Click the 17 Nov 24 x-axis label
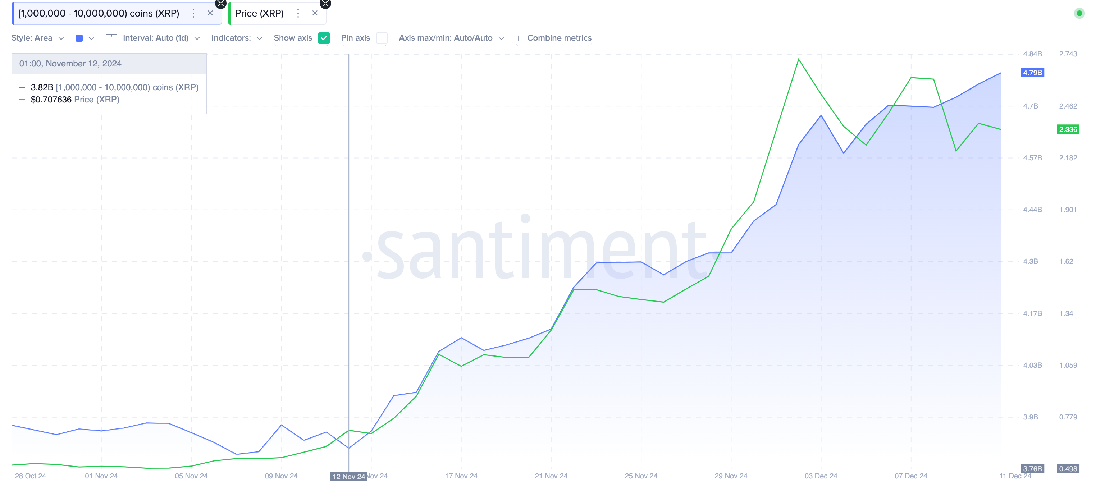The image size is (1096, 491). pos(461,476)
